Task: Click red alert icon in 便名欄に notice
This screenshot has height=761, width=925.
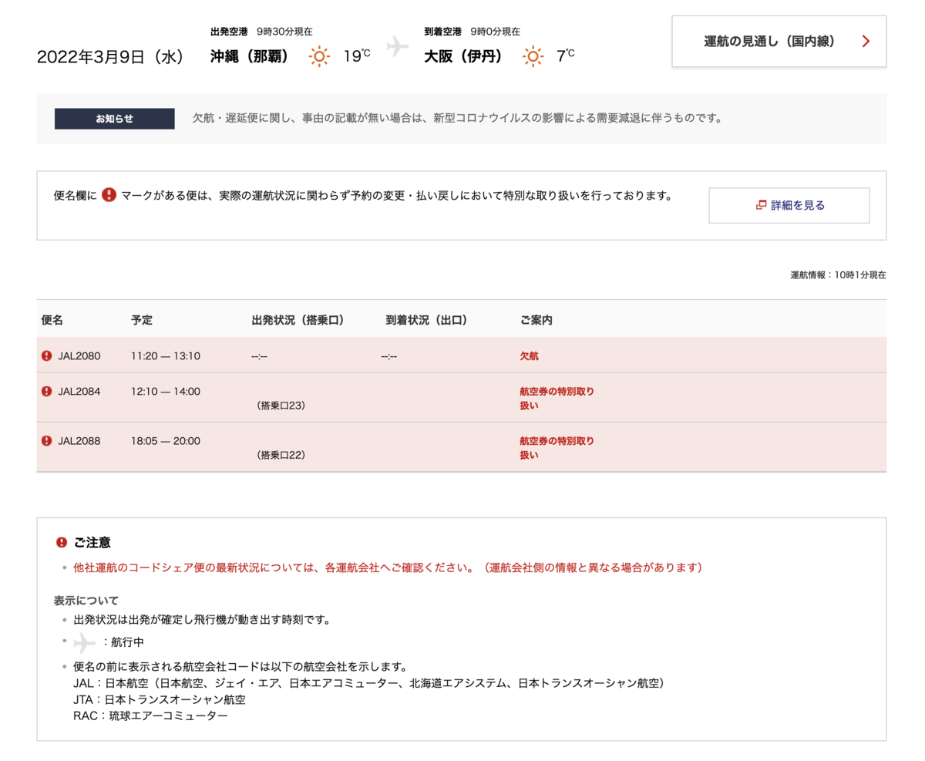Action: 109,195
